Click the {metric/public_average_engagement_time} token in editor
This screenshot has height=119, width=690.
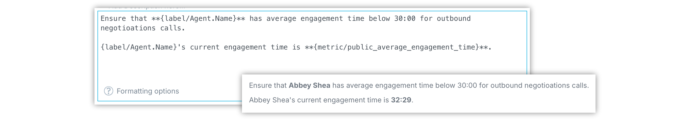tap(396, 47)
